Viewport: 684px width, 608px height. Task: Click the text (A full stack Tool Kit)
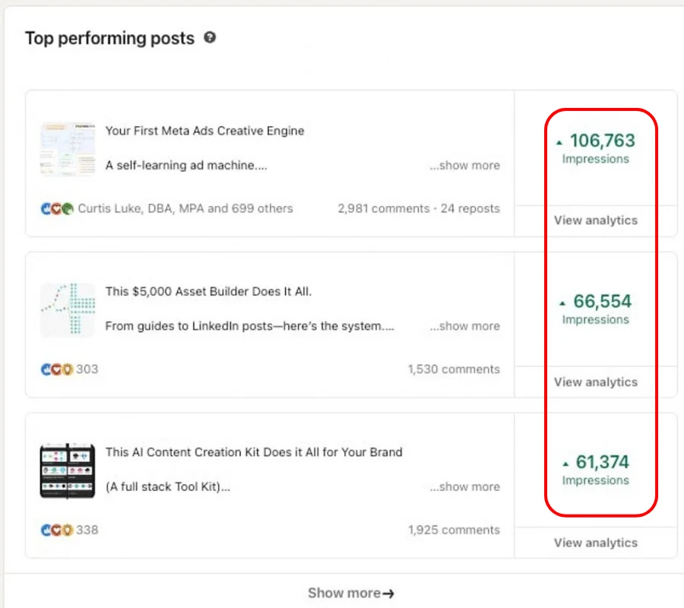(167, 486)
